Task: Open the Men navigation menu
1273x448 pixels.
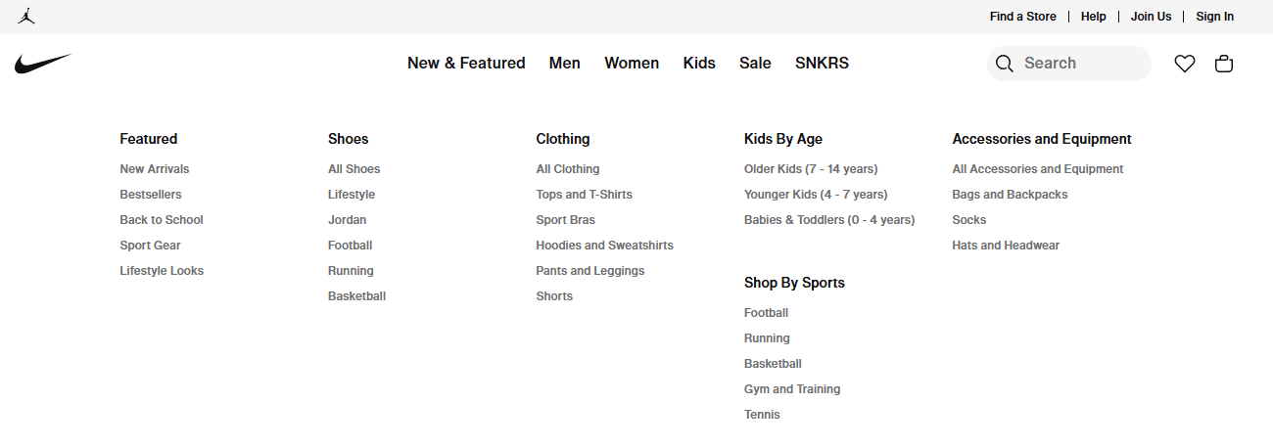Action: click(x=565, y=64)
